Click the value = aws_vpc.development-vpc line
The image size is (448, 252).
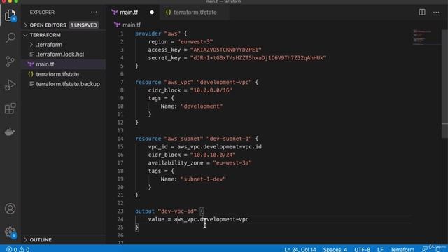(198, 219)
